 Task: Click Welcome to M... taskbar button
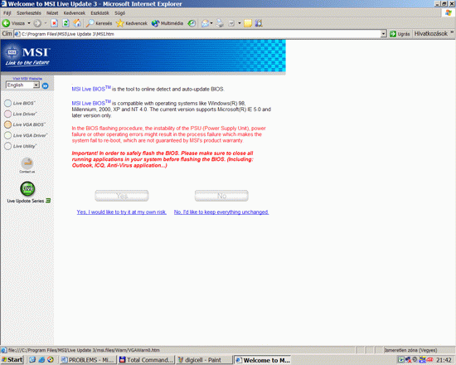click(263, 360)
